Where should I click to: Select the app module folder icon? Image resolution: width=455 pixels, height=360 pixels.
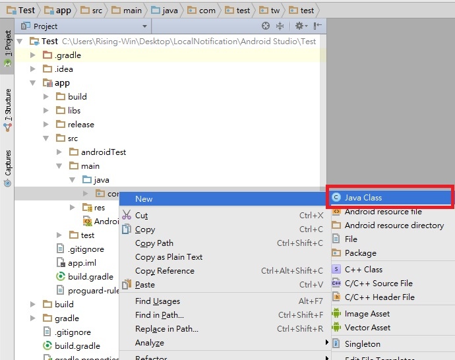(47, 83)
